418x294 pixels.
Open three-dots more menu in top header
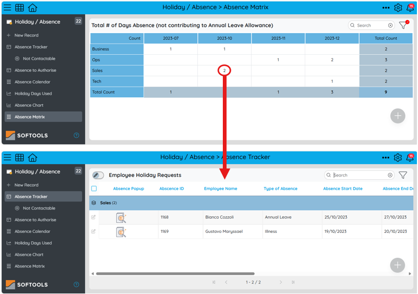click(386, 7)
